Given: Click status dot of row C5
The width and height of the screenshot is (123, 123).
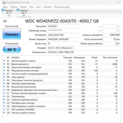Looking at the screenshot, I should [4, 103].
